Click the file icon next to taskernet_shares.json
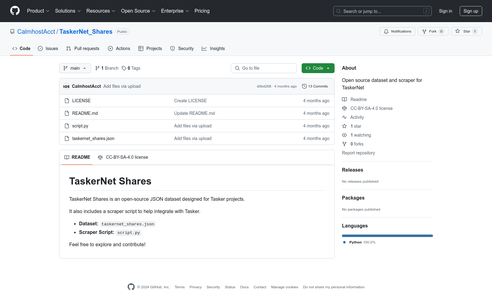 [67, 138]
